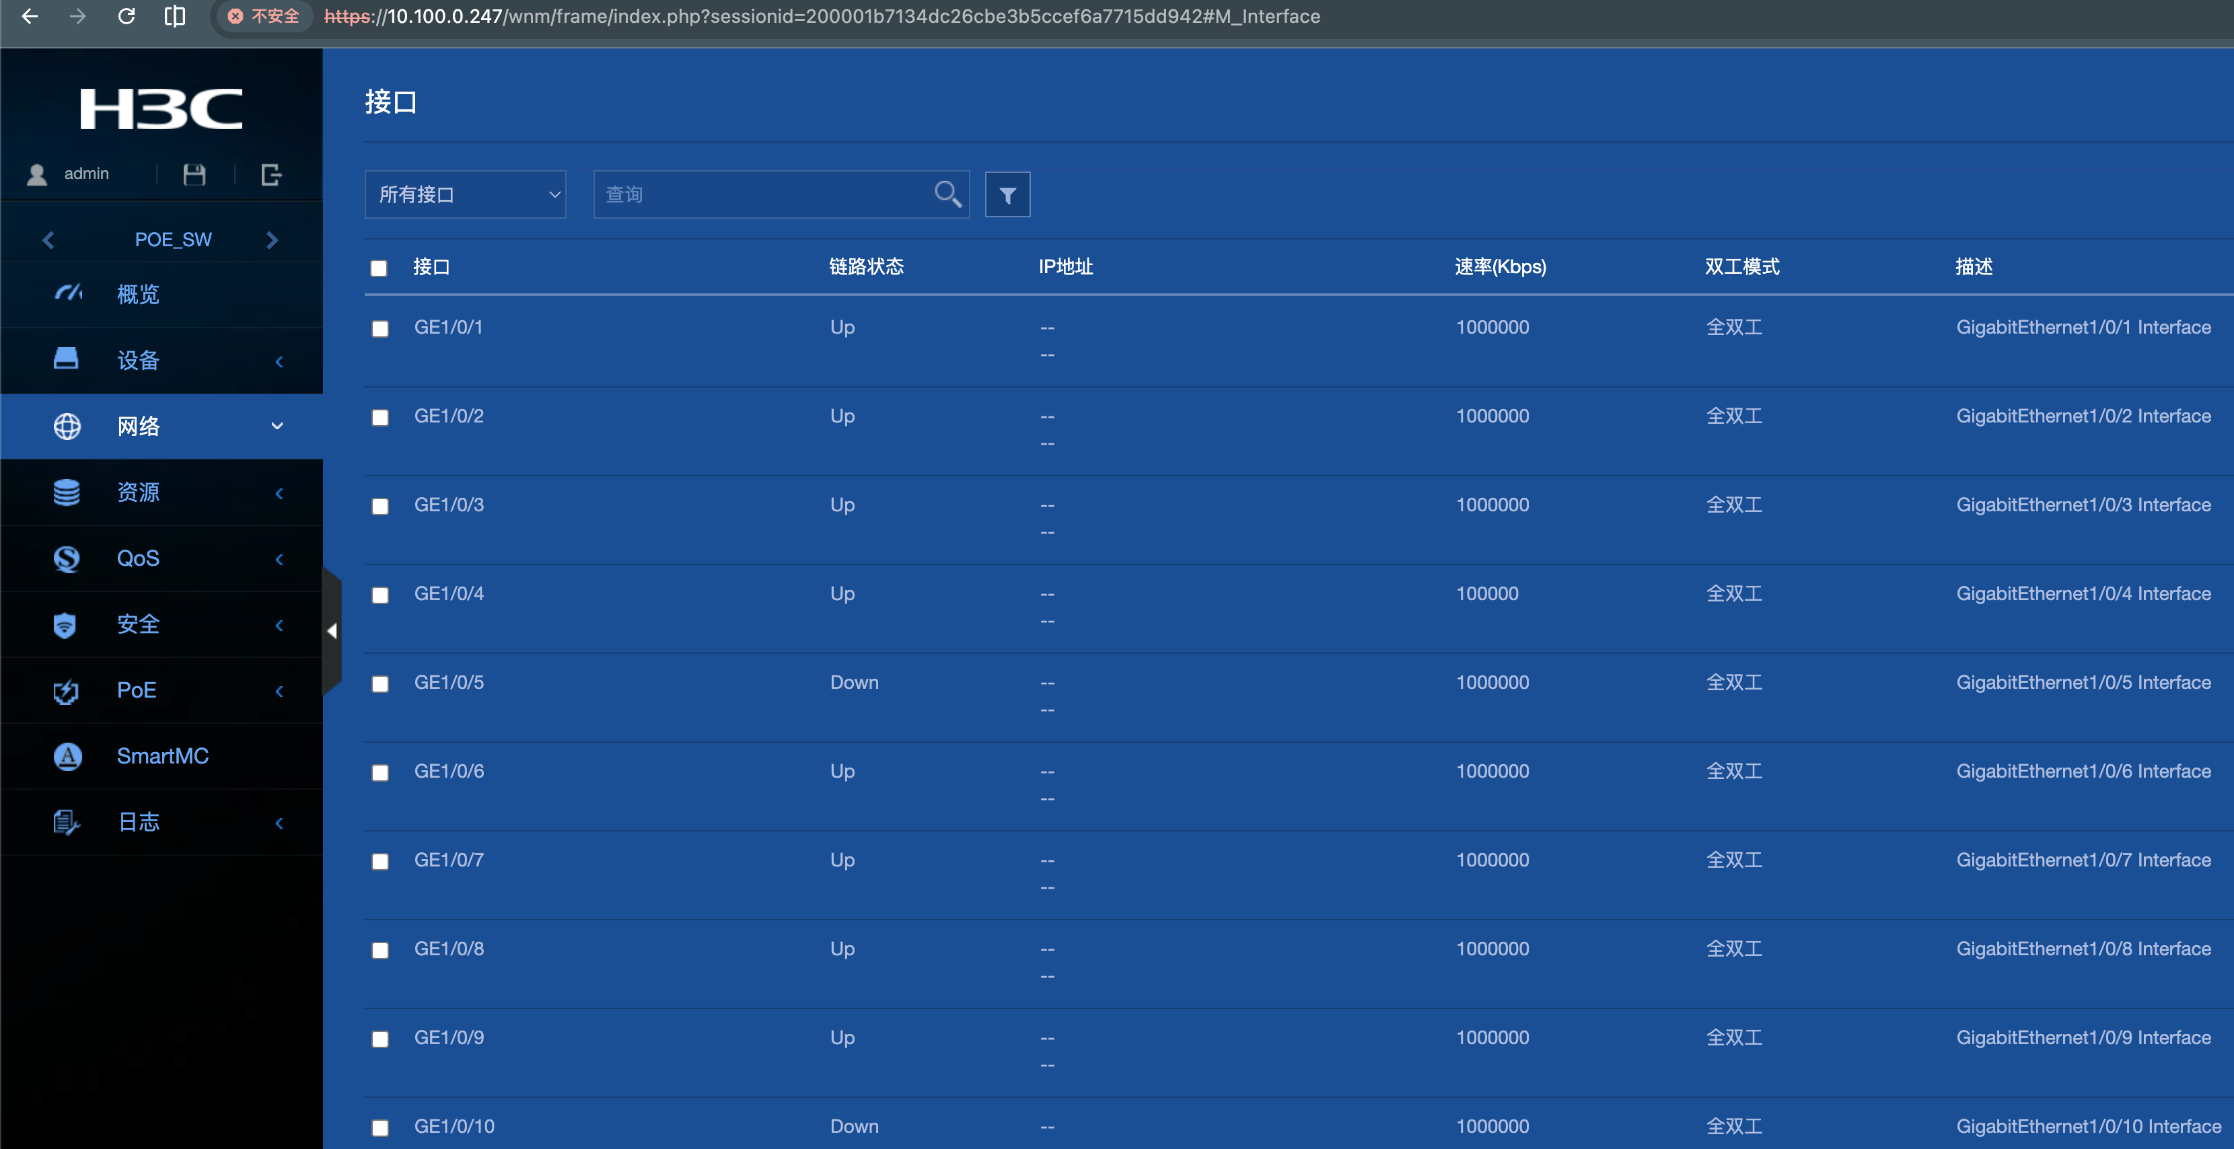Click the next device right chevron near POE_SW

273,239
